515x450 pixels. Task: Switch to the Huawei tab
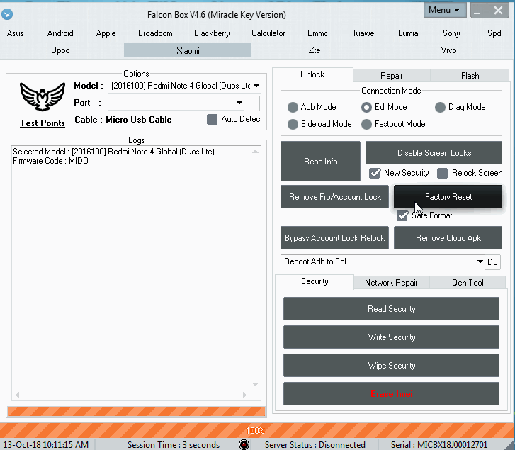[363, 33]
